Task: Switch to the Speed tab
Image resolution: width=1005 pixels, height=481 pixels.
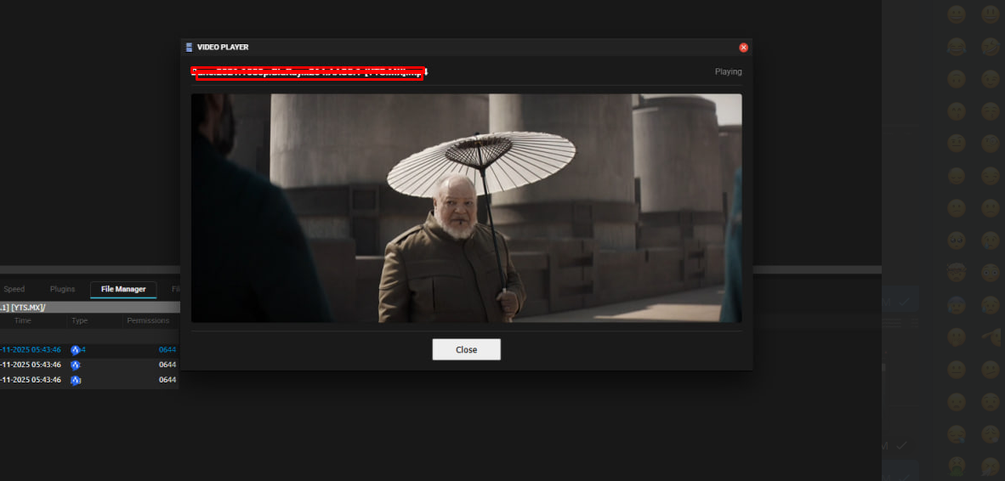Action: tap(14, 289)
